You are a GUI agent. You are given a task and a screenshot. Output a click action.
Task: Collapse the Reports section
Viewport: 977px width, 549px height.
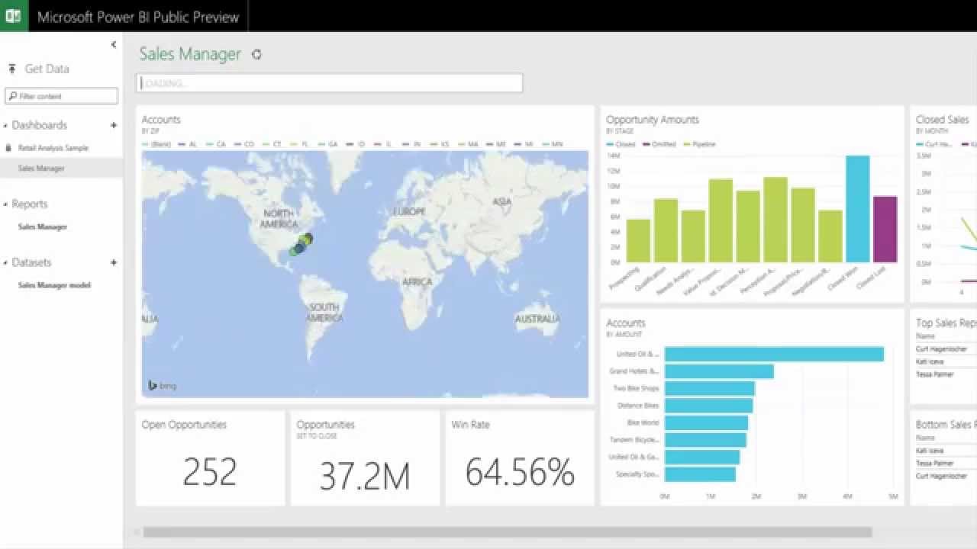click(x=5, y=204)
